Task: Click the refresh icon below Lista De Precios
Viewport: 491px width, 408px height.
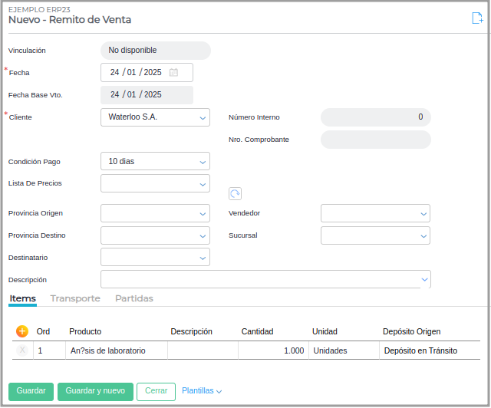Action: (236, 194)
